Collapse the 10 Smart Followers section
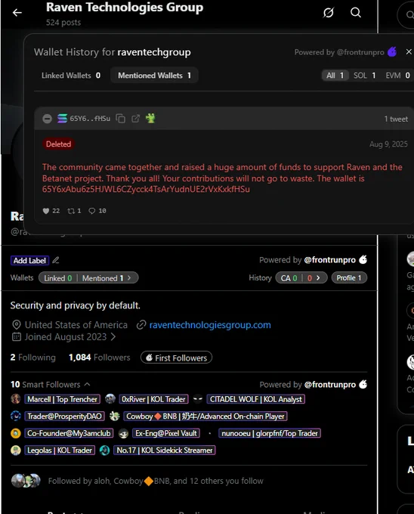Viewport: 414px width, 514px height. pos(87,384)
